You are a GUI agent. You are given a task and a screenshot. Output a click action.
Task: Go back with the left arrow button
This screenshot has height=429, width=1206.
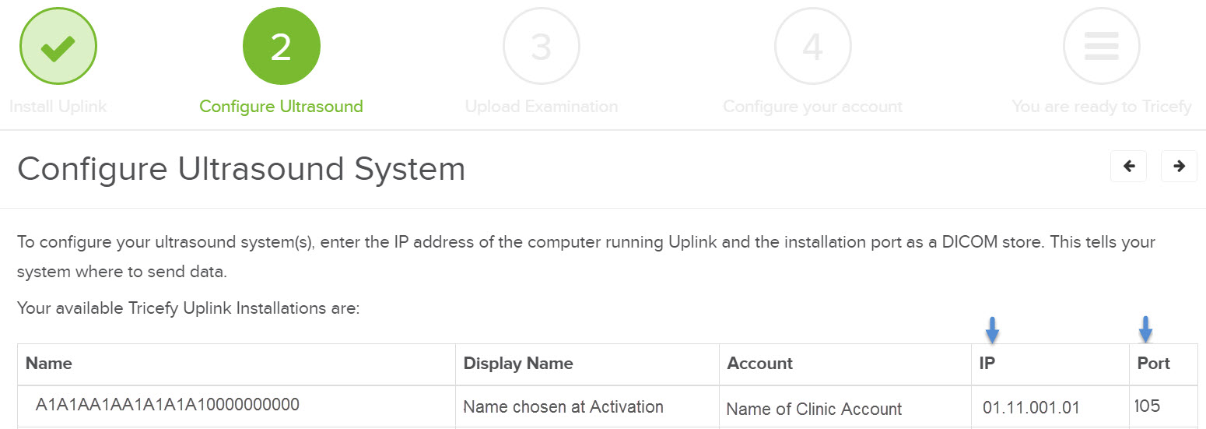(1128, 166)
